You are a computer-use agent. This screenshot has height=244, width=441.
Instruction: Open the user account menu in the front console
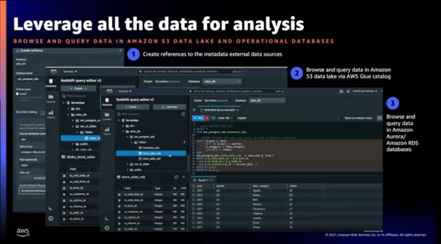point(365,91)
